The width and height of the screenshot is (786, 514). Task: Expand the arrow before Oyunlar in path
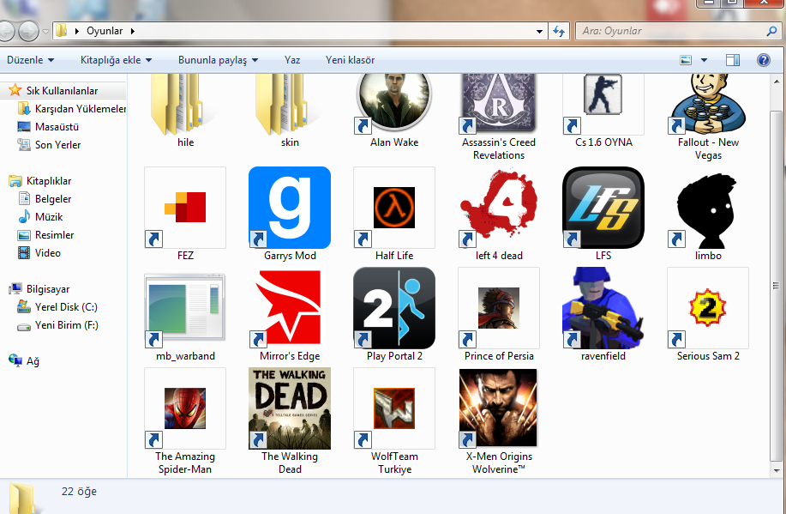pyautogui.click(x=76, y=31)
